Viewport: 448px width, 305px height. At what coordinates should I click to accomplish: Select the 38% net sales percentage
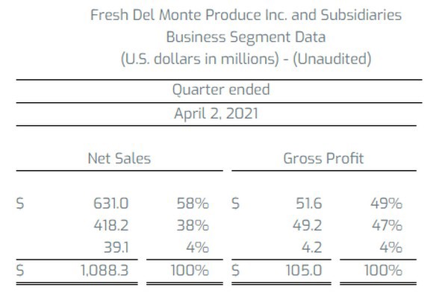click(193, 225)
